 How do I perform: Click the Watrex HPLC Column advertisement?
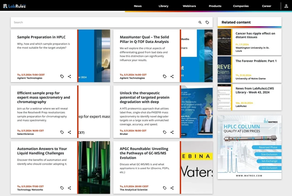point(249,147)
